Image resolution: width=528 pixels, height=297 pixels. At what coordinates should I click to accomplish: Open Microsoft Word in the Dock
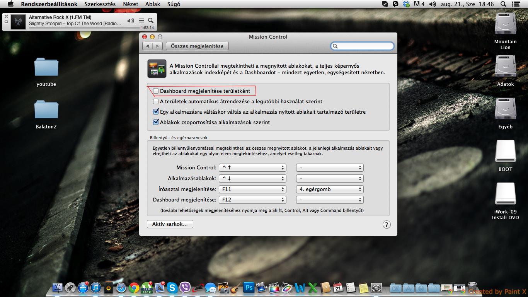click(x=300, y=288)
